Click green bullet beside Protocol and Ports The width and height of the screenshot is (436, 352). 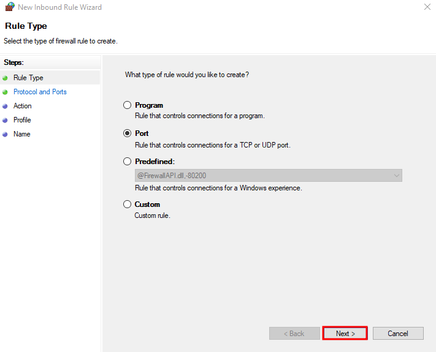[6, 92]
